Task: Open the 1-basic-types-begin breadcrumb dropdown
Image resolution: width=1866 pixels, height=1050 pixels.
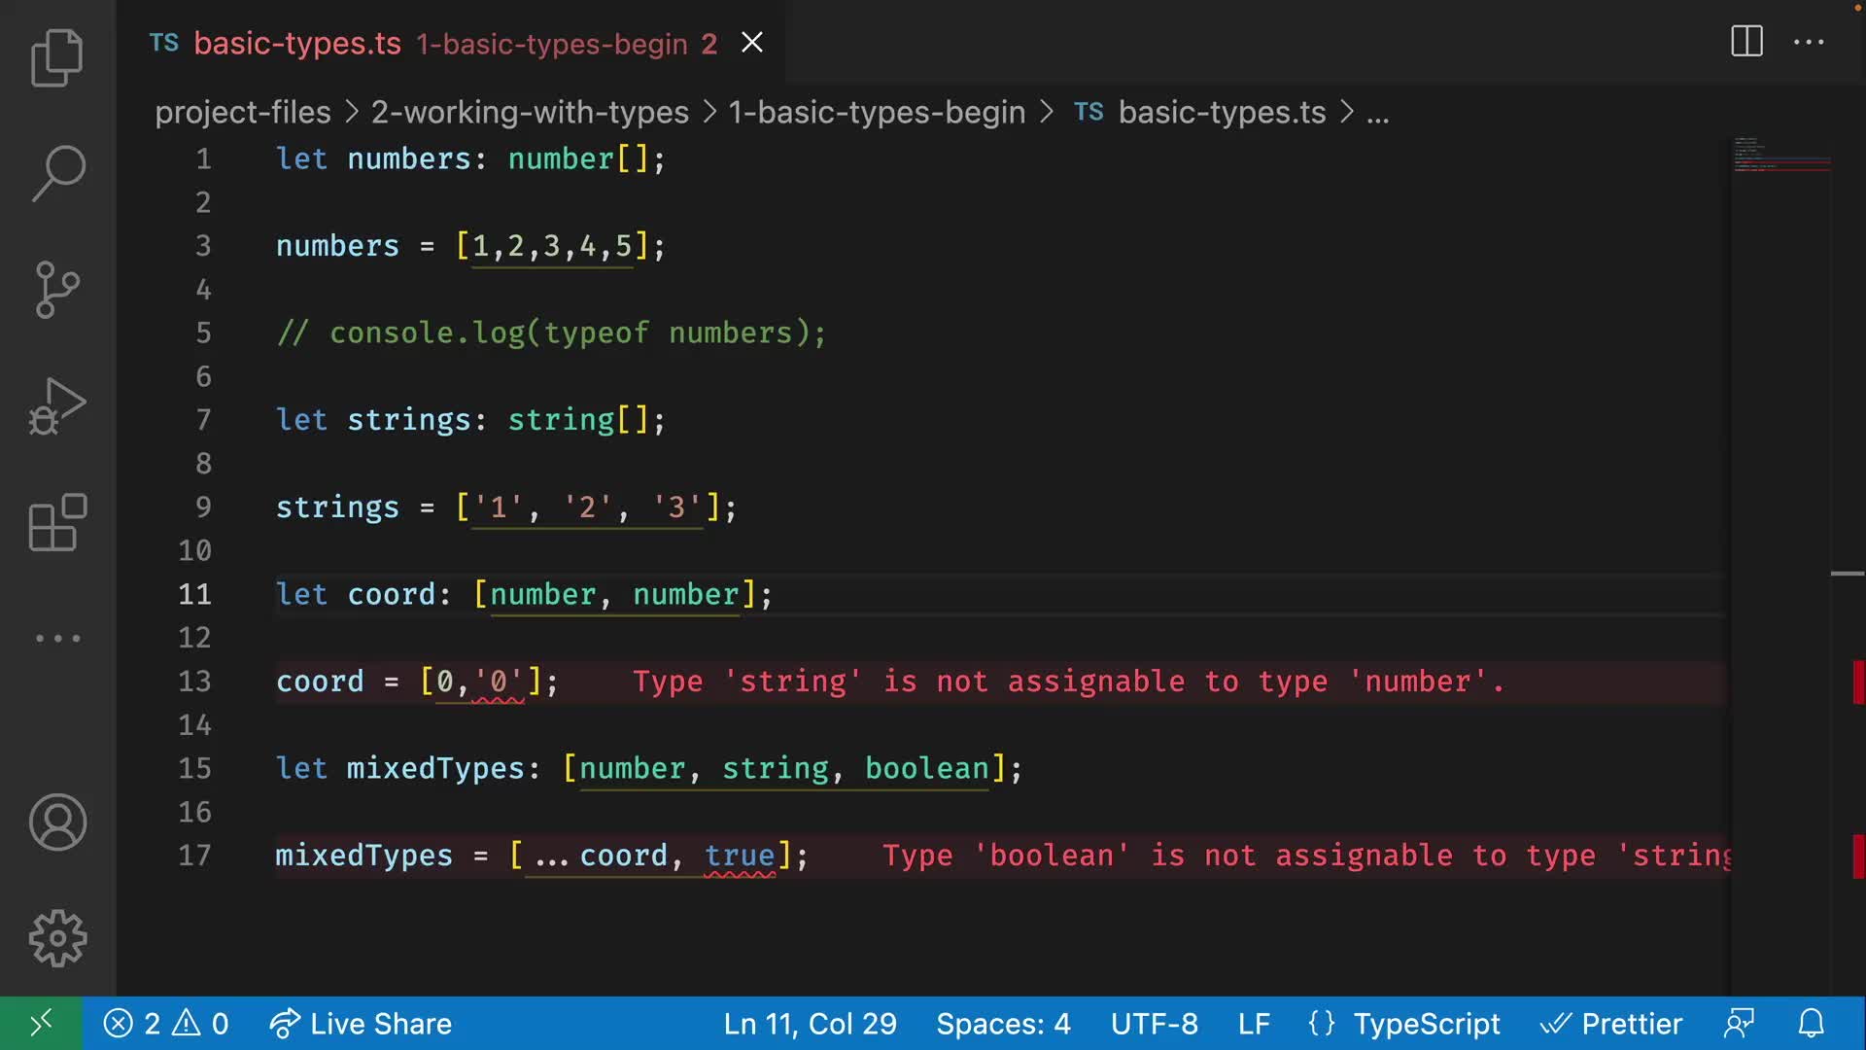Action: tap(876, 112)
